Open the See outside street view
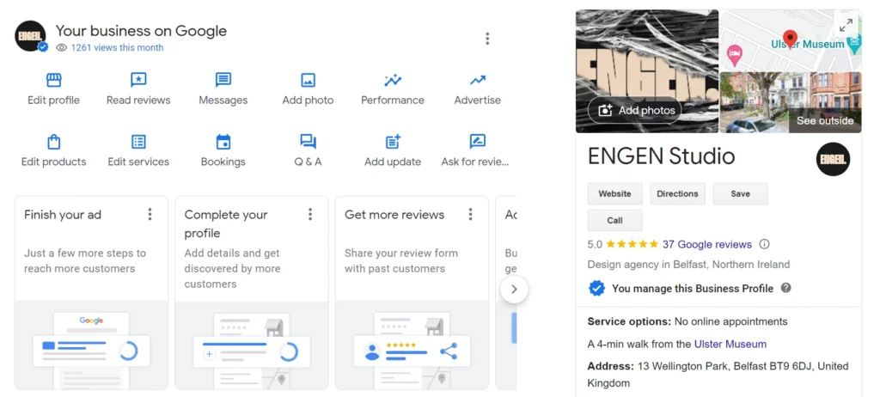The height and width of the screenshot is (397, 880). pyautogui.click(x=825, y=120)
